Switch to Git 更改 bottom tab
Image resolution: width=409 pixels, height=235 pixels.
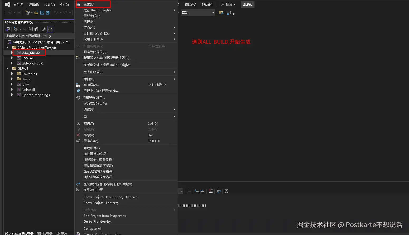(61, 233)
